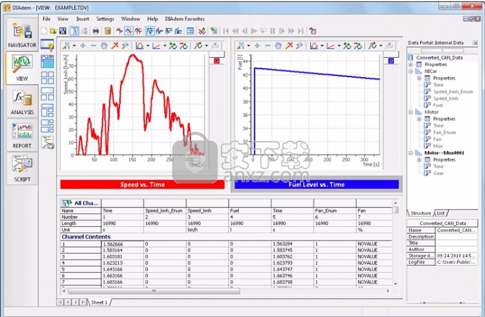Screen dimensions: 485x317
Task: Toggle the red frame cursor button
Action: pos(138,31)
